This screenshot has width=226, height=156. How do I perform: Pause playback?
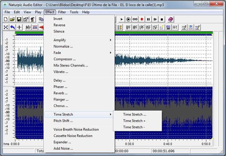click(148, 19)
